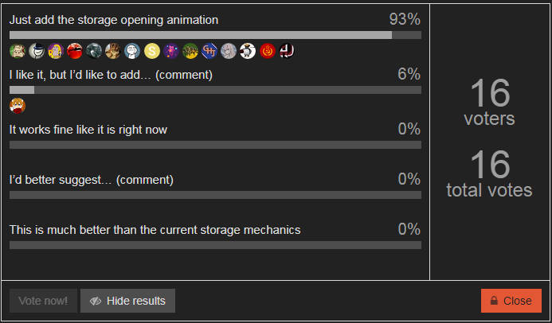Select 'It works fine like it is right now'
This screenshot has height=323, width=552.
(88, 129)
